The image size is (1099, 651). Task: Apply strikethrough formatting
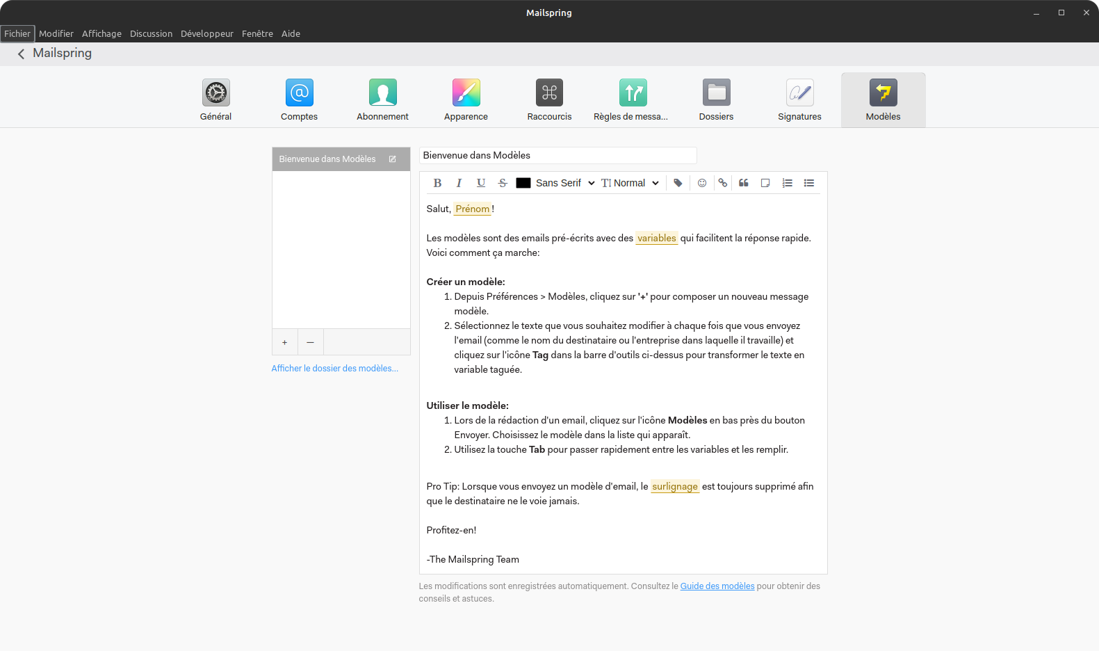503,183
